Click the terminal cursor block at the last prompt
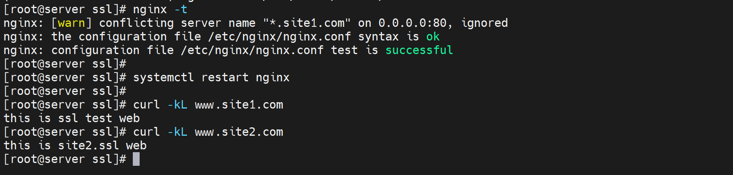This screenshot has width=733, height=175. pyautogui.click(x=136, y=159)
